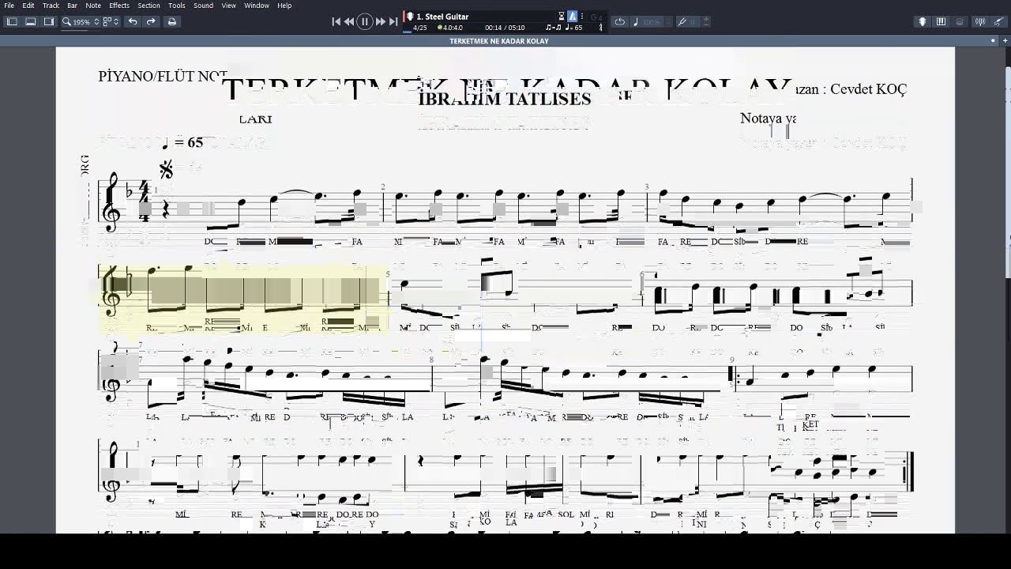Toggle the metronome
1011x569 pixels.
(x=573, y=16)
